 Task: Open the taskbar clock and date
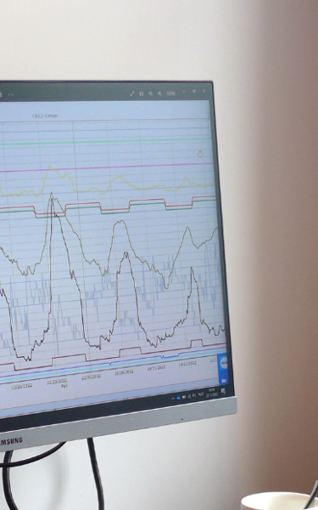[211, 392]
